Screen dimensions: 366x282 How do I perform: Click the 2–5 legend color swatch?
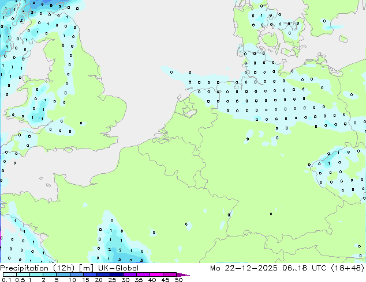(50, 275)
